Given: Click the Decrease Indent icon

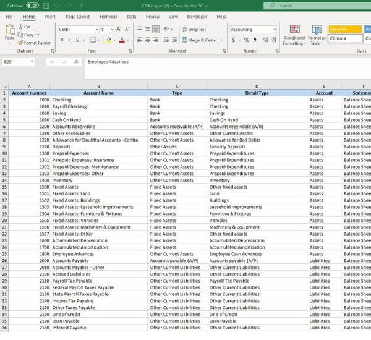Looking at the screenshot, I should [x=166, y=40].
